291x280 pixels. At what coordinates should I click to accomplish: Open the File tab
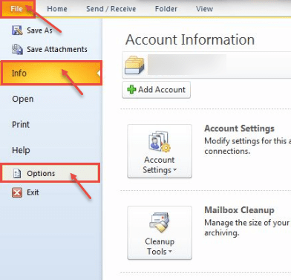tap(16, 9)
